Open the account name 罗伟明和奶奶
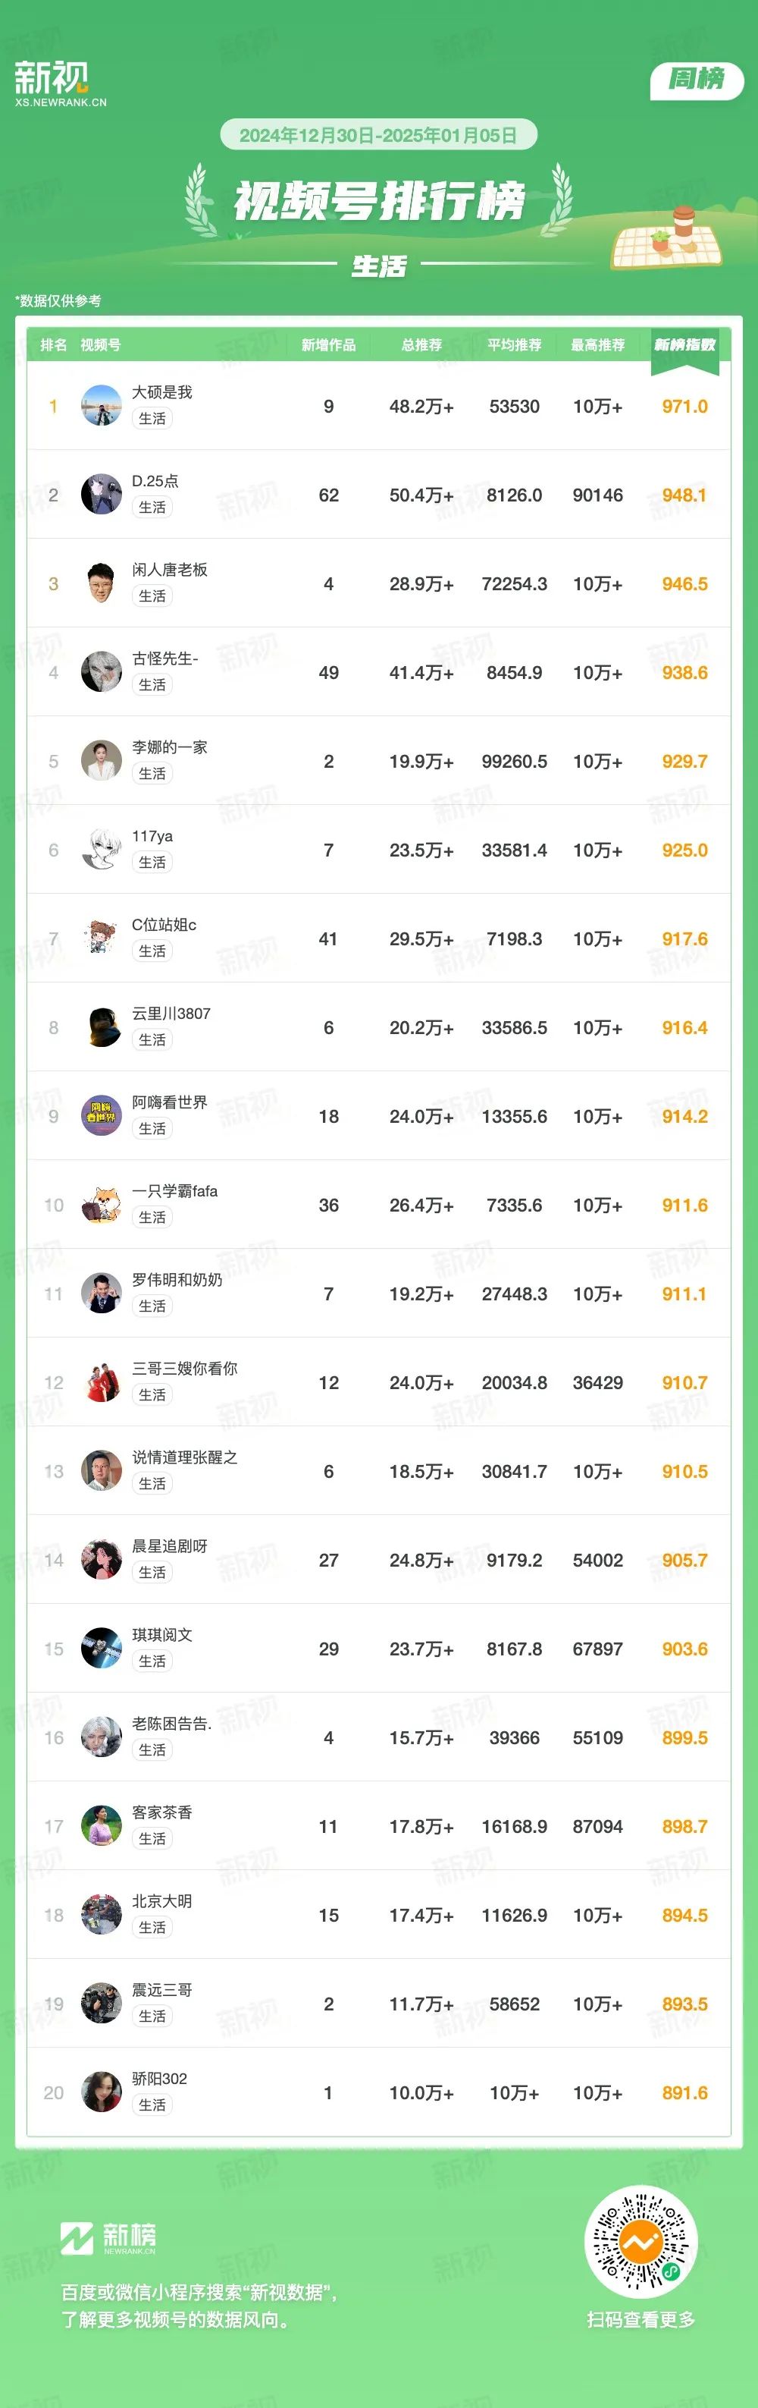 point(177,1280)
